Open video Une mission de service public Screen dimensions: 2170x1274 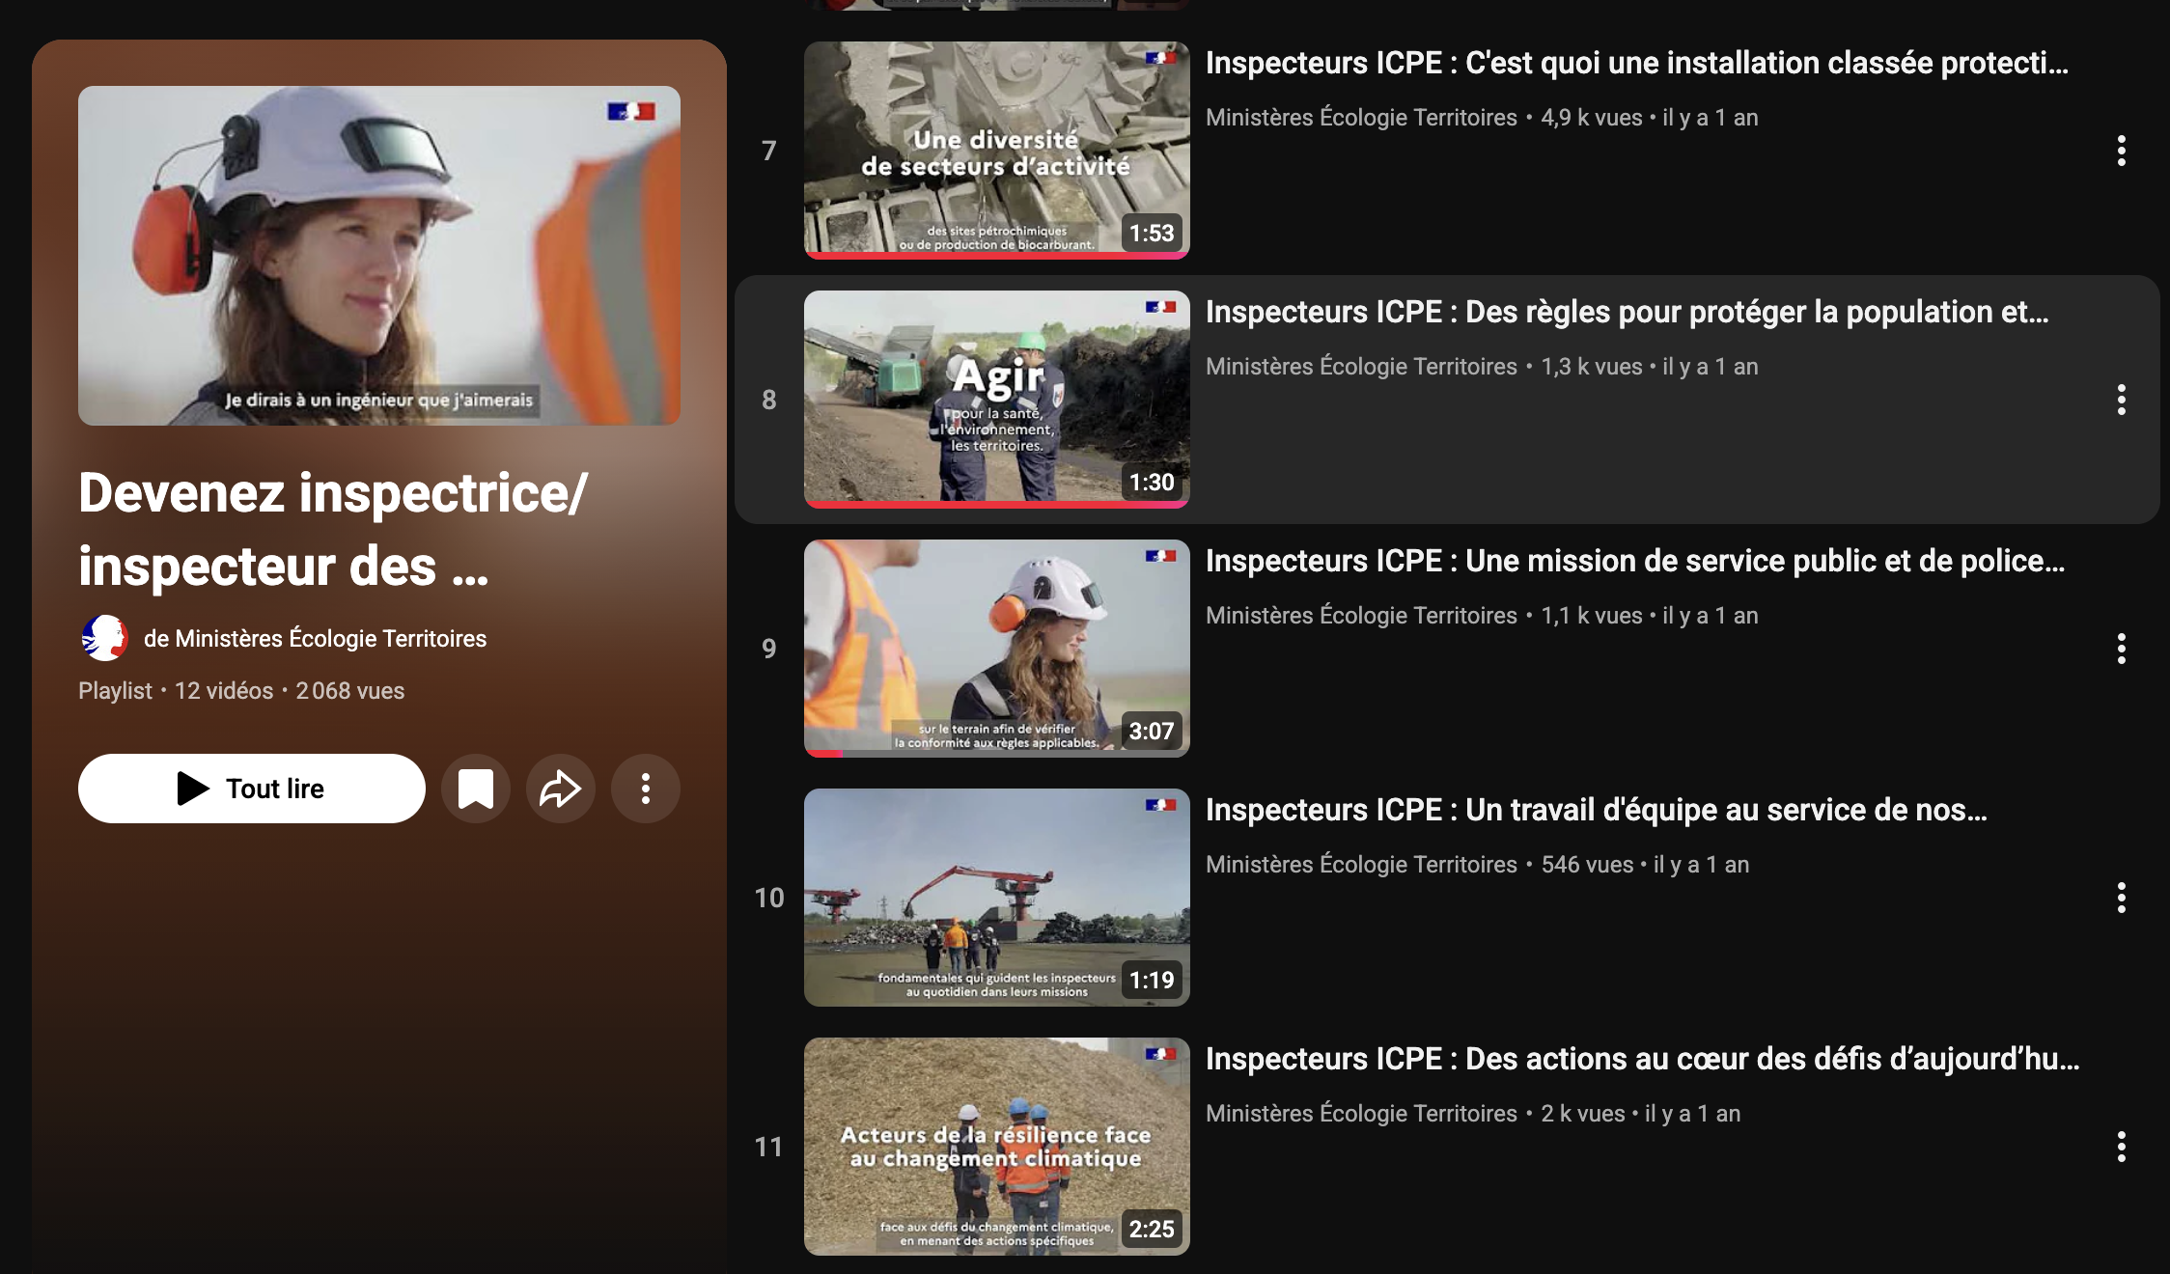point(1633,561)
